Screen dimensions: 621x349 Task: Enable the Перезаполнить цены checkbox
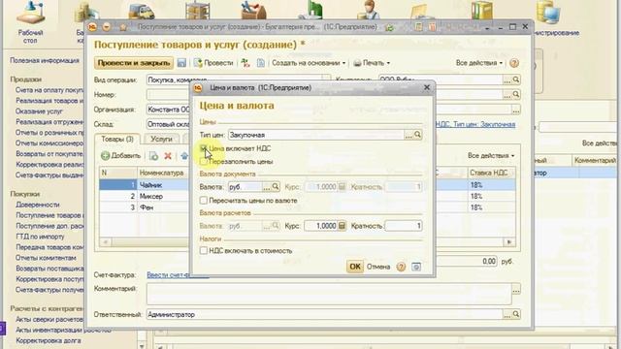[203, 162]
